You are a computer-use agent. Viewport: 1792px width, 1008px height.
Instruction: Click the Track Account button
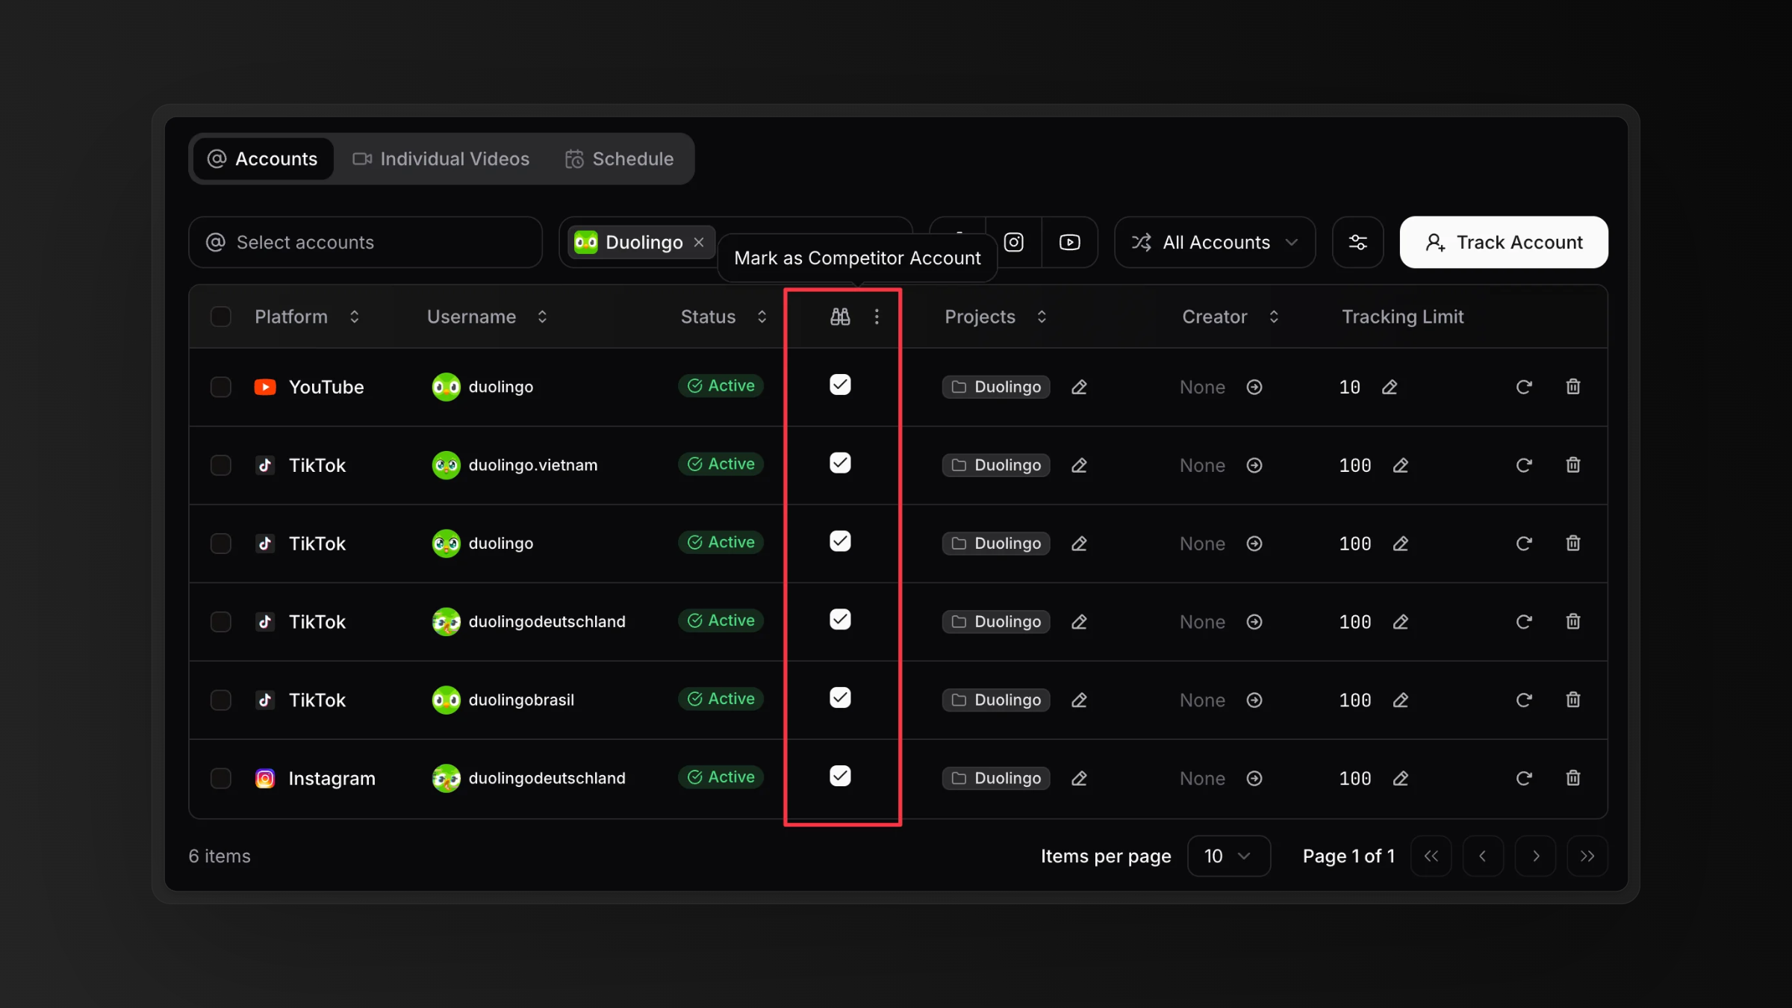1503,242
